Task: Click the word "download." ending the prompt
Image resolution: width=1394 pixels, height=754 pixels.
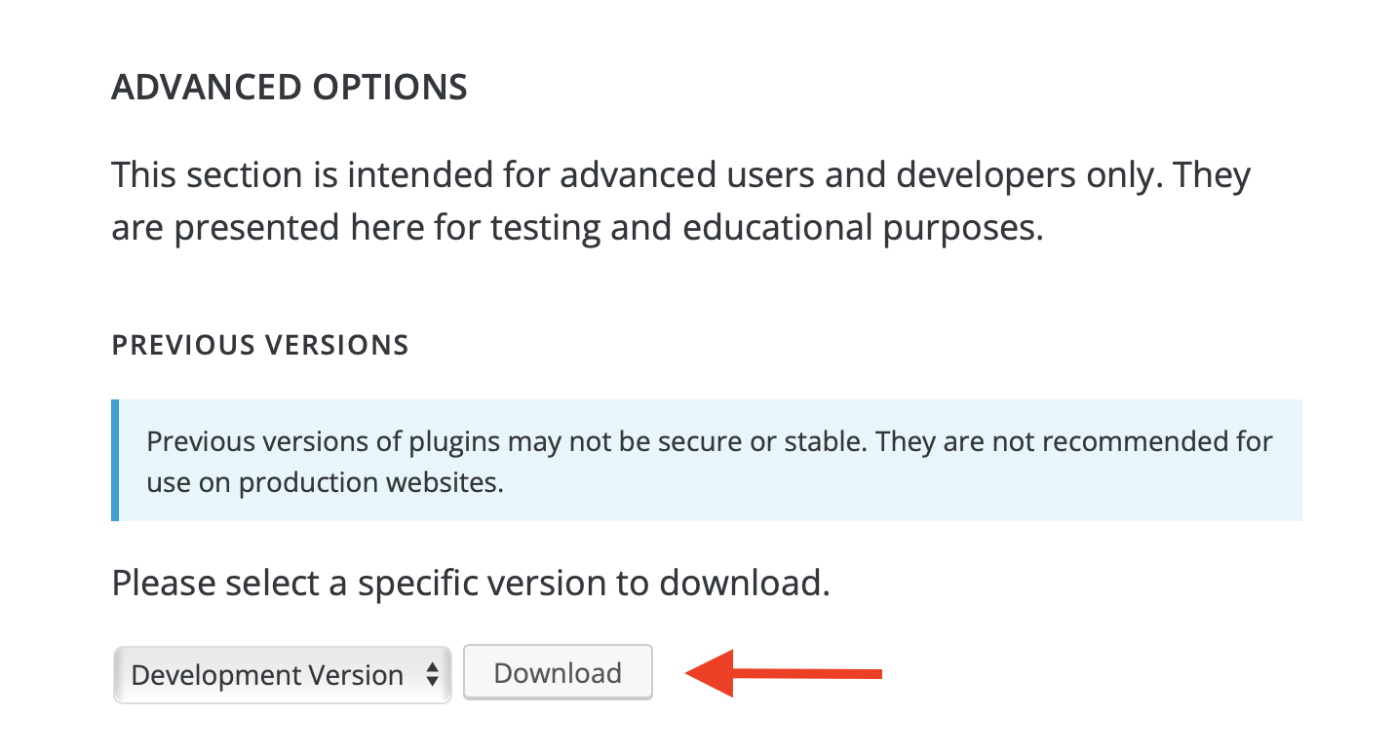Action: click(x=745, y=583)
